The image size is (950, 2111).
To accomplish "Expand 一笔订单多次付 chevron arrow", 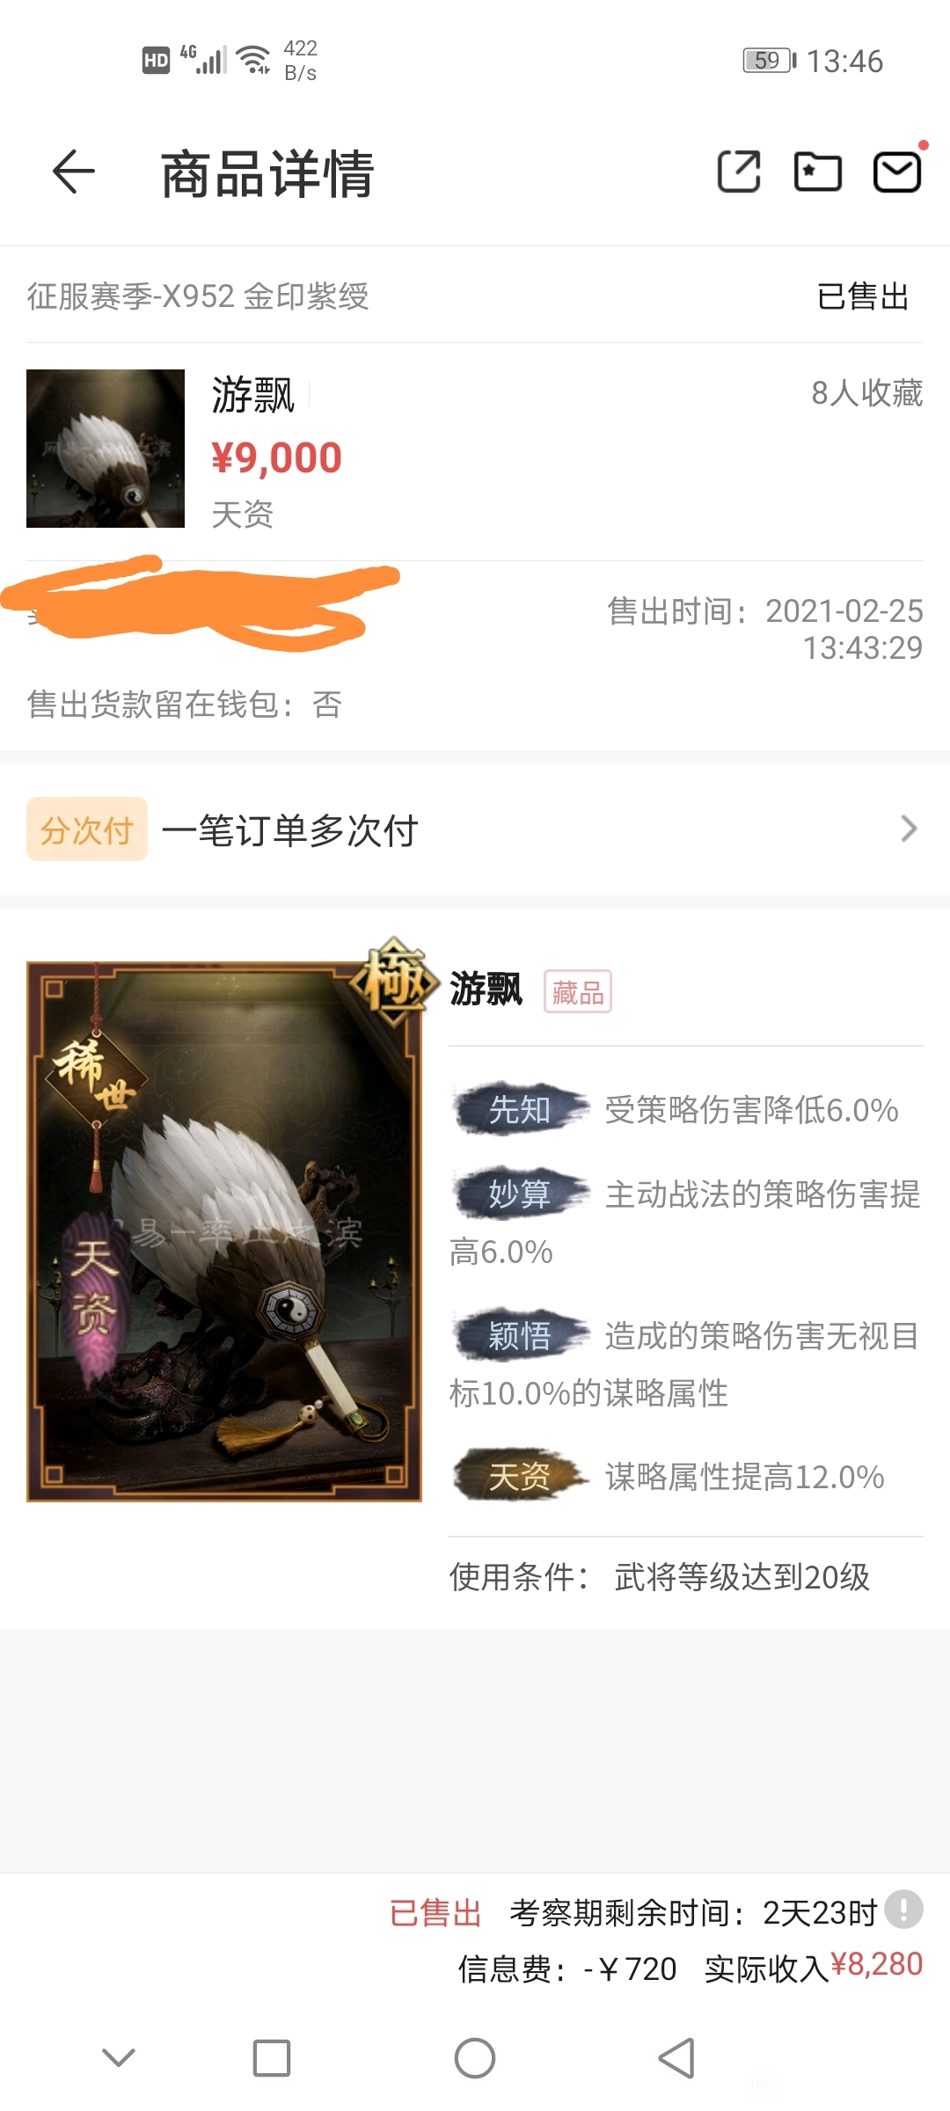I will tap(910, 829).
